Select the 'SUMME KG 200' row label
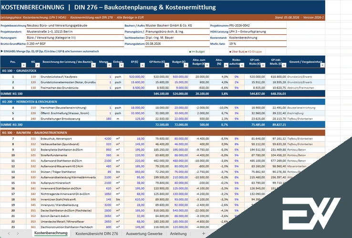 tap(11, 125)
